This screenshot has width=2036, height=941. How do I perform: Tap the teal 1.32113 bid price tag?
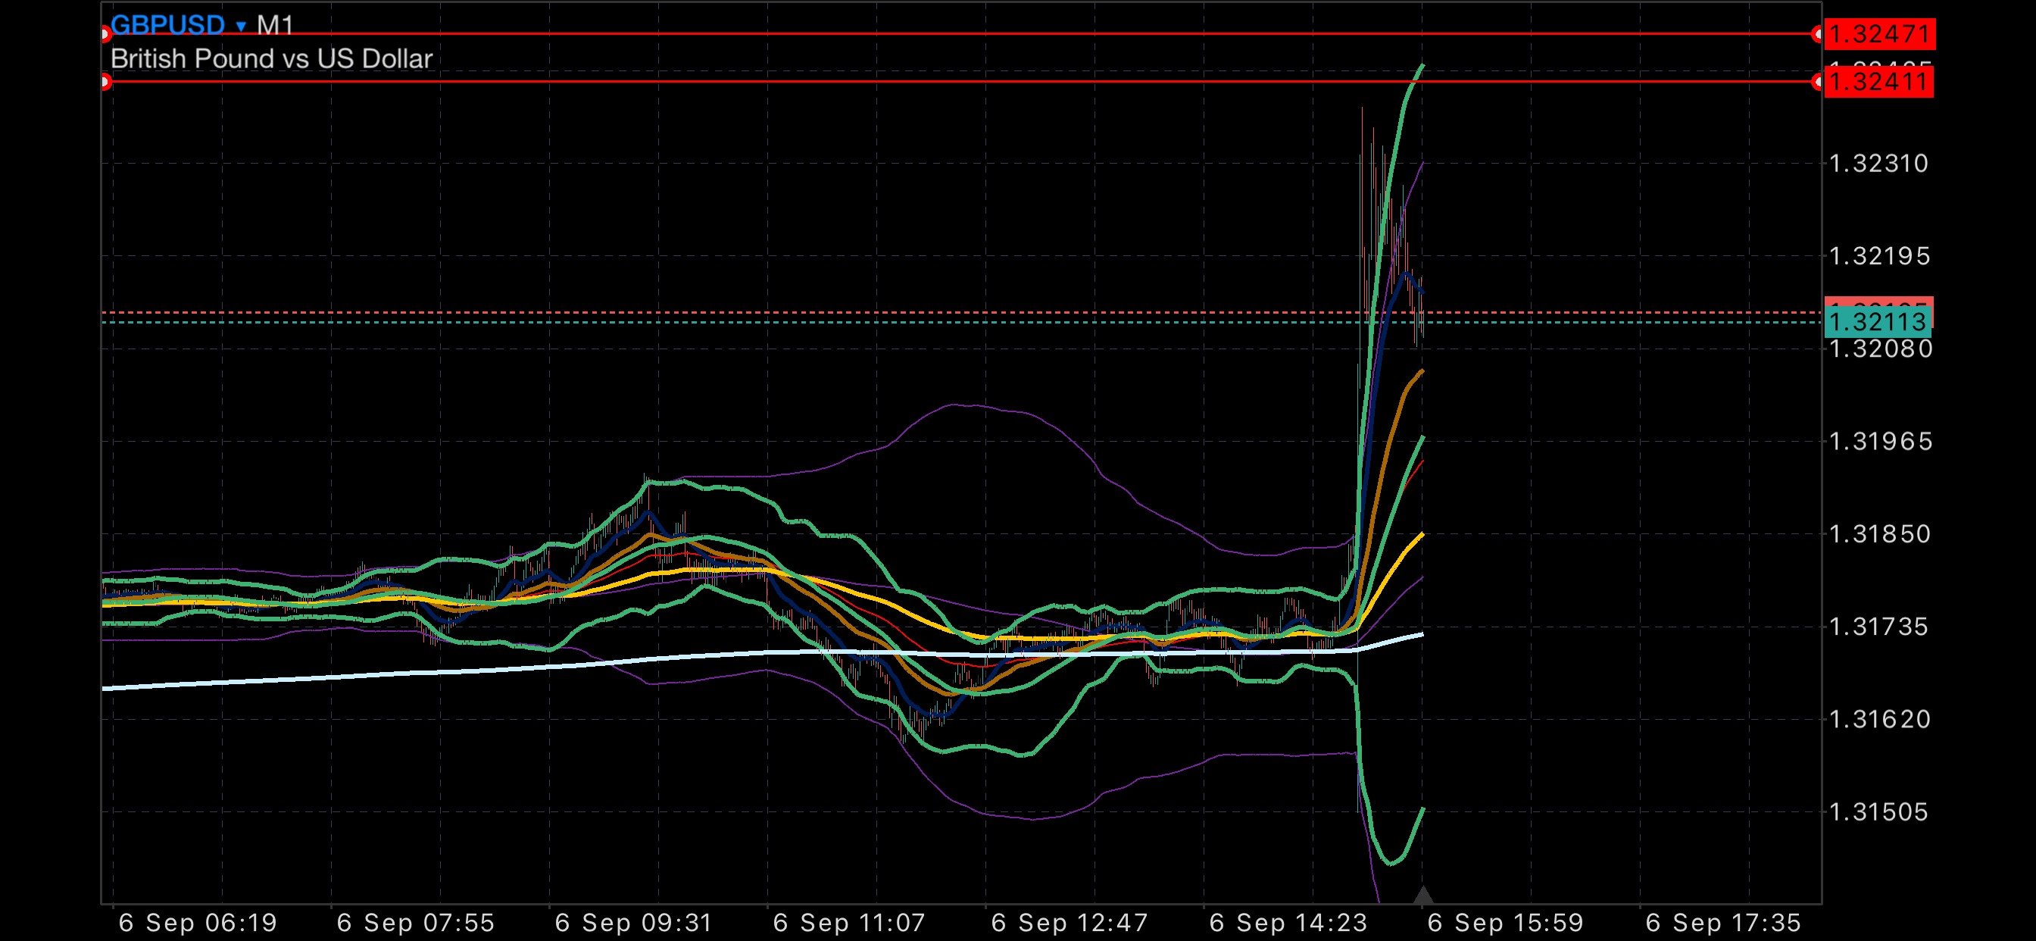point(1878,323)
